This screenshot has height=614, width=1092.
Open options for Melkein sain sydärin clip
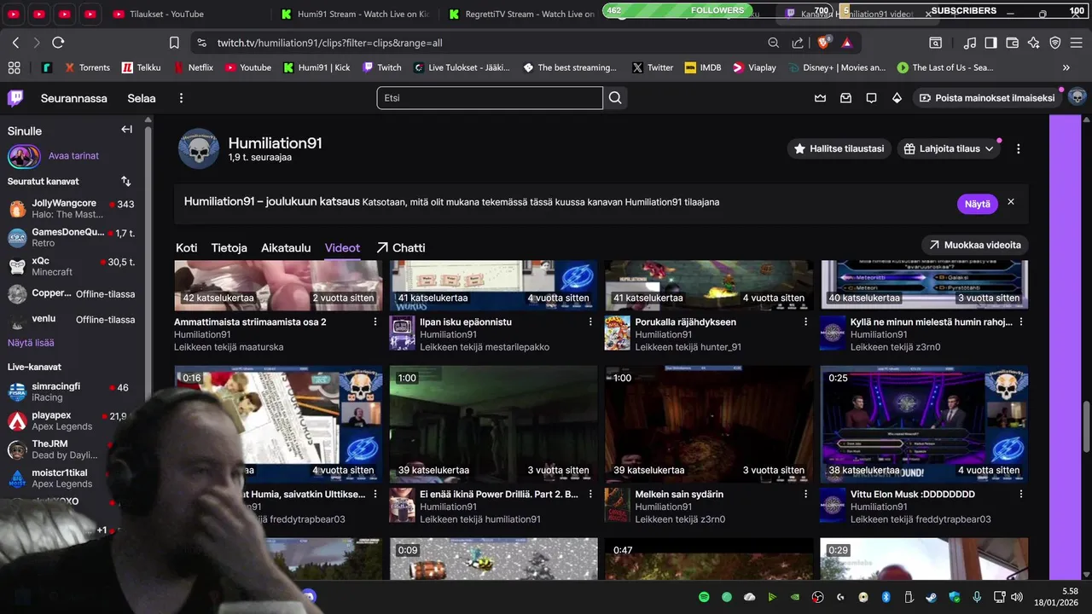806,495
